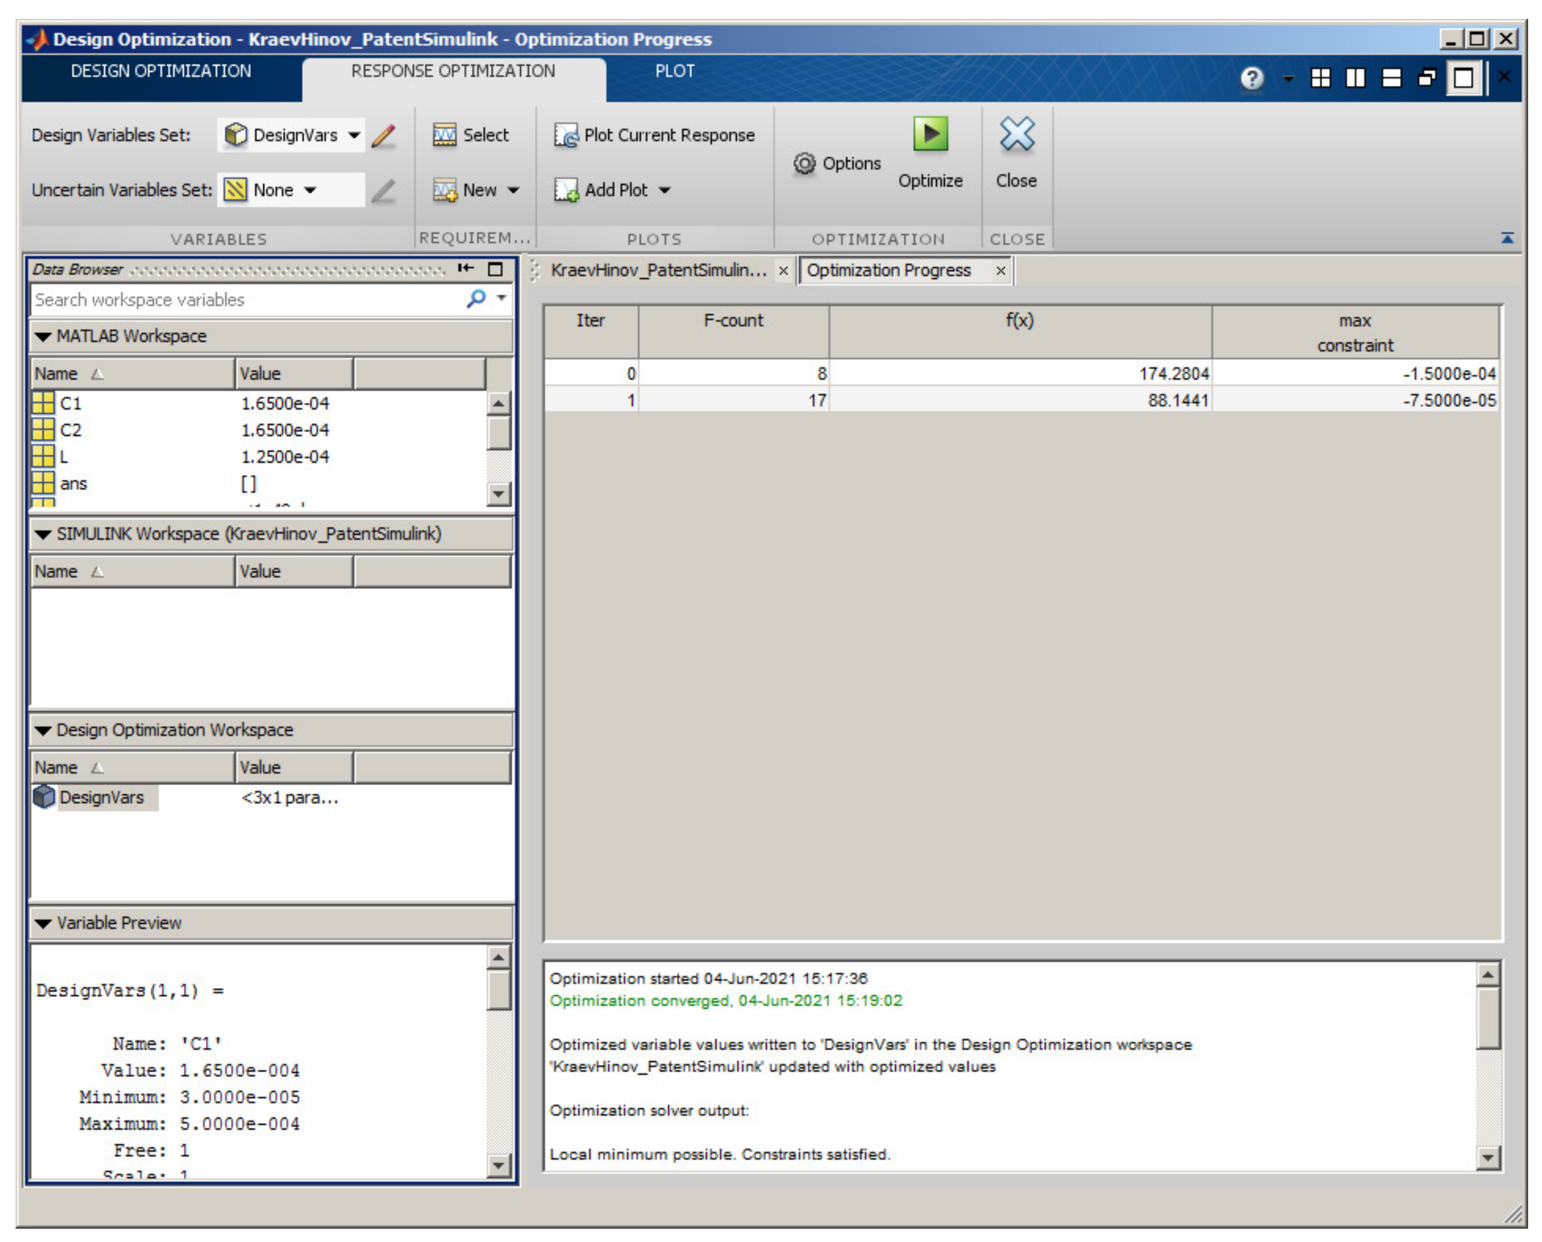Switch to the tiled grid layout icon
The image size is (1542, 1242).
[x=1320, y=77]
